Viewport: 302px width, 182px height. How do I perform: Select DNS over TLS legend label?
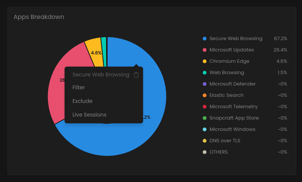(225, 141)
